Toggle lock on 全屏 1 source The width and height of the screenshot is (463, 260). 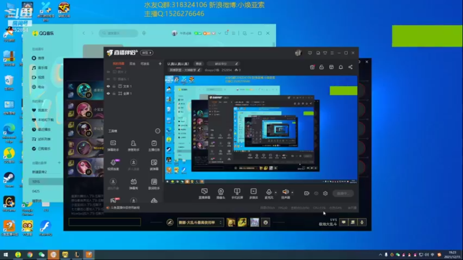[x=114, y=94]
